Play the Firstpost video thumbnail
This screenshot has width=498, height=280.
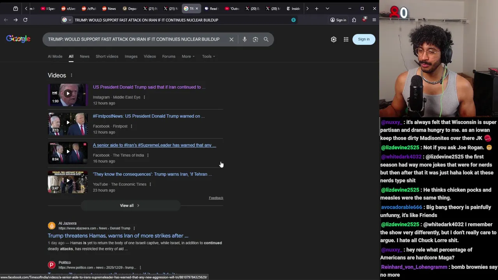pos(68,124)
